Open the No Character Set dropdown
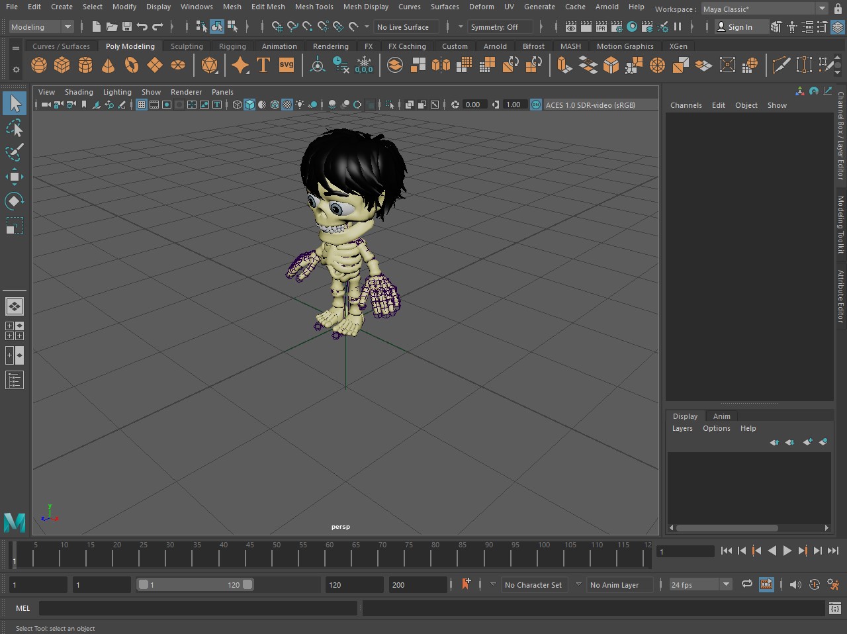Viewport: 847px width, 634px height. coord(533,584)
